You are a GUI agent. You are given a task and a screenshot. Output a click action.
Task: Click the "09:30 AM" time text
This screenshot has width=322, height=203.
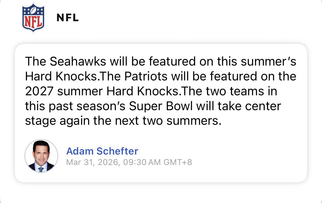click(142, 162)
